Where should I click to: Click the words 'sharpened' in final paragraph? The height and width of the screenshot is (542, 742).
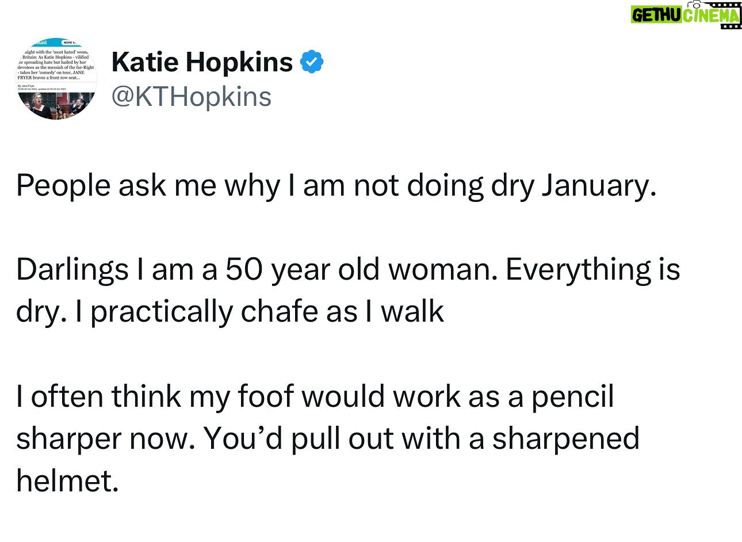coord(565,439)
